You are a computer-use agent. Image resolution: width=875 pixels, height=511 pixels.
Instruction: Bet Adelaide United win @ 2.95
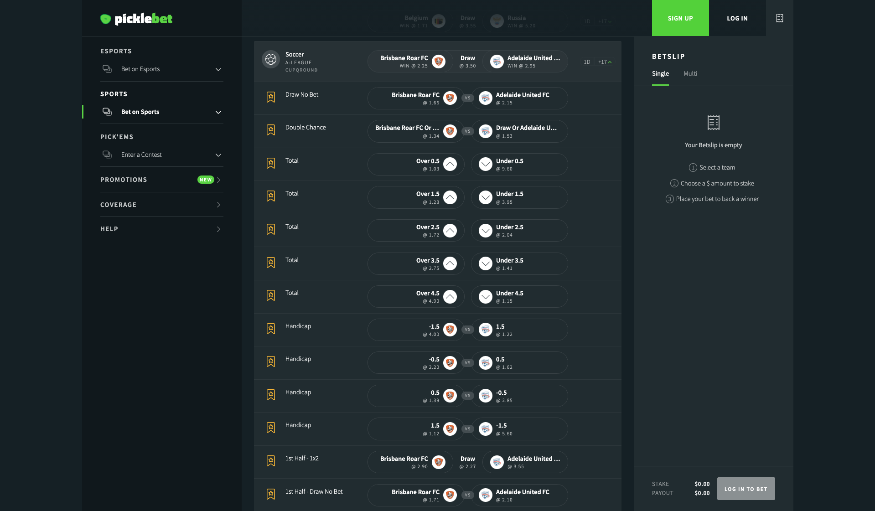pyautogui.click(x=525, y=62)
